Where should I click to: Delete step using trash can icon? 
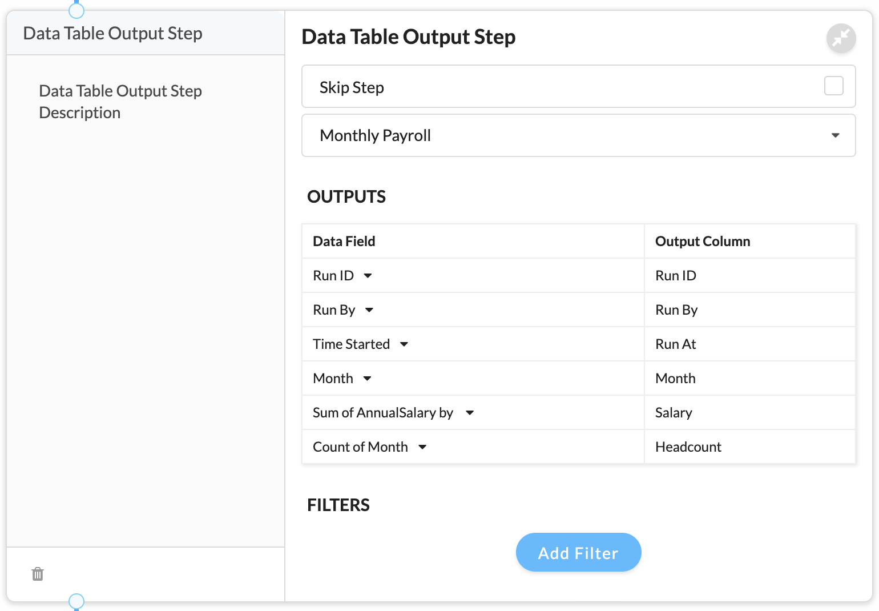point(38,574)
